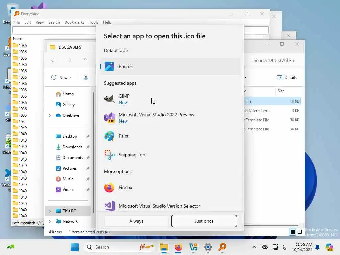Viewport: 340px width, 255px height.
Task: Click the taskbar Search box
Action: pyautogui.click(x=120, y=247)
